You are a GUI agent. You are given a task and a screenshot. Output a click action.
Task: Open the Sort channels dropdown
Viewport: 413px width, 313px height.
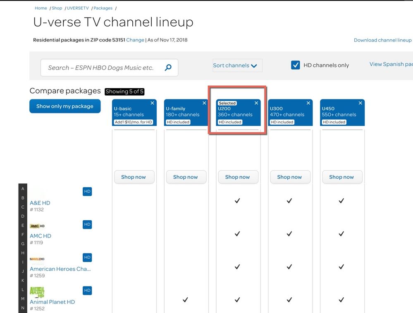click(235, 65)
